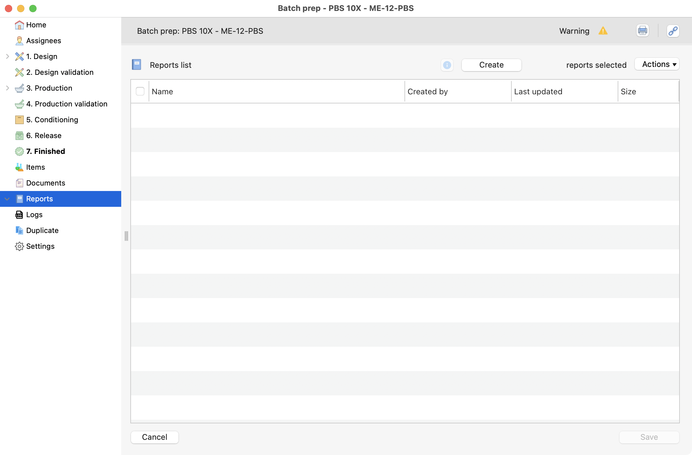Click the blue info icon
This screenshot has height=455, width=692.
[447, 65]
